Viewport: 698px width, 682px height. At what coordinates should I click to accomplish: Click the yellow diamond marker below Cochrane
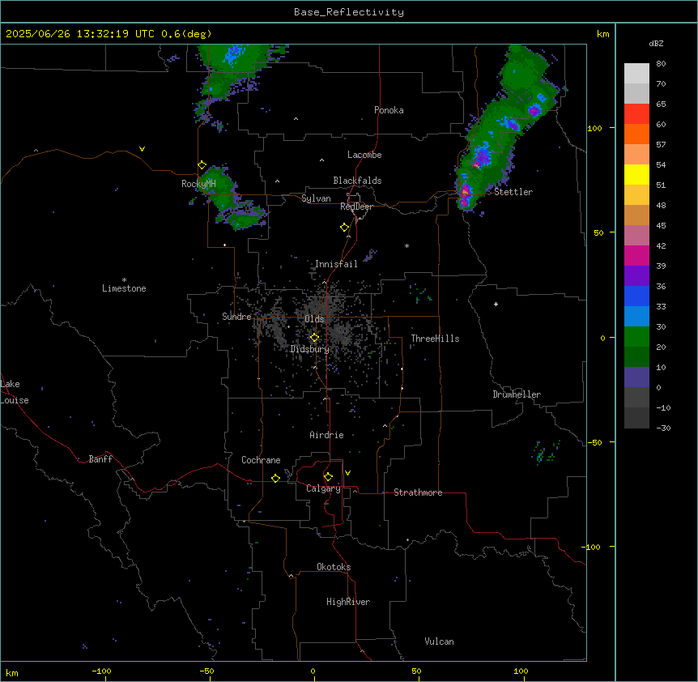(x=275, y=478)
